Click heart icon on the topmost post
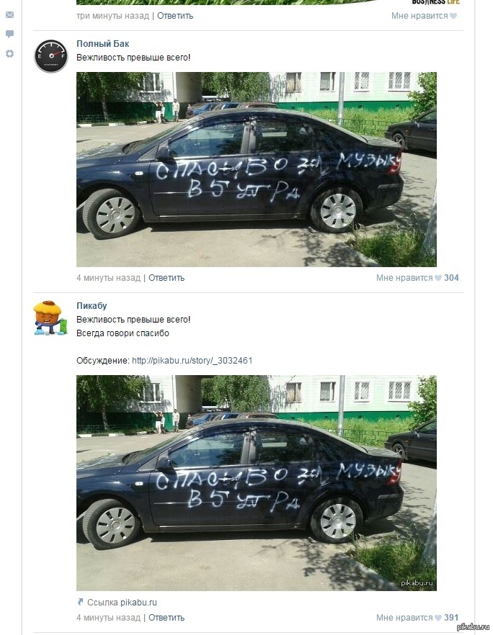 [453, 16]
